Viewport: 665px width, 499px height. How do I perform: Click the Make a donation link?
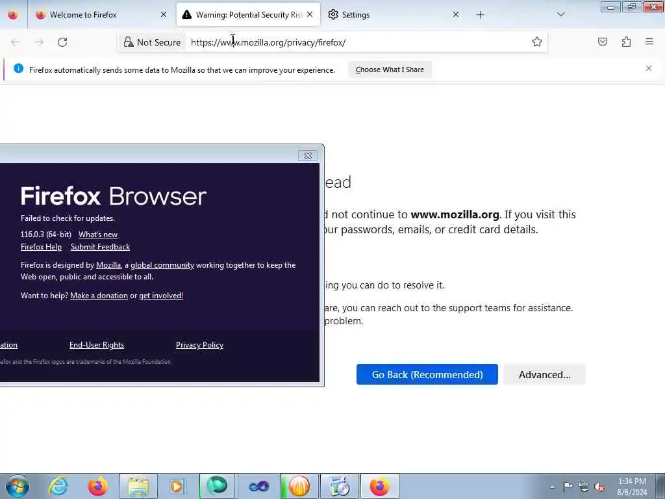[99, 296]
